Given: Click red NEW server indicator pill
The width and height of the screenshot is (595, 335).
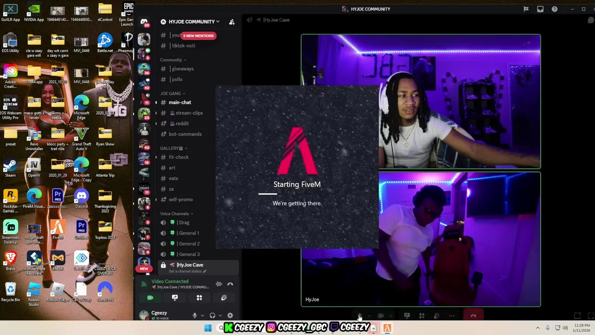Looking at the screenshot, I should pyautogui.click(x=144, y=268).
